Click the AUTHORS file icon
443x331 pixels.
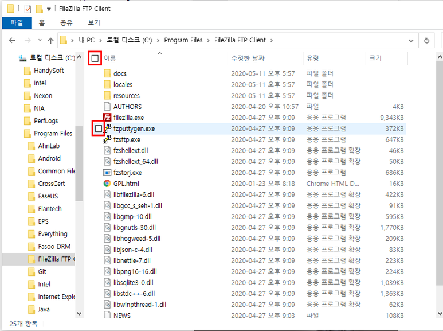point(107,107)
